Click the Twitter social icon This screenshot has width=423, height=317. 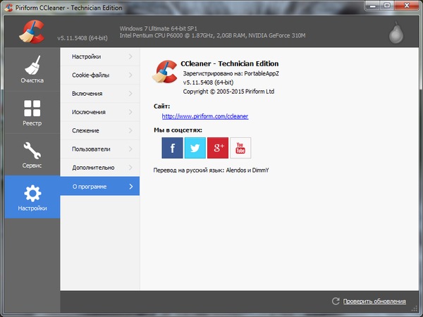(x=195, y=148)
